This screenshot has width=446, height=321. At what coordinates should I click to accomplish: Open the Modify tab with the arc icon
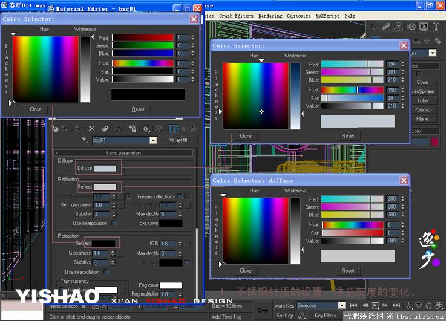click(x=386, y=27)
